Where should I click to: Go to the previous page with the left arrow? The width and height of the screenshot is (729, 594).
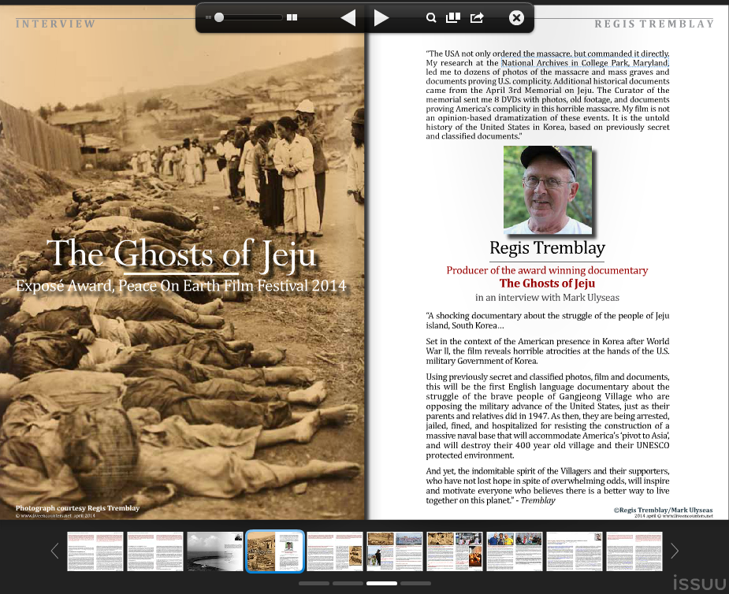coord(348,17)
